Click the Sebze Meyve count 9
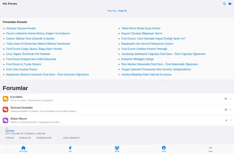 226,120
